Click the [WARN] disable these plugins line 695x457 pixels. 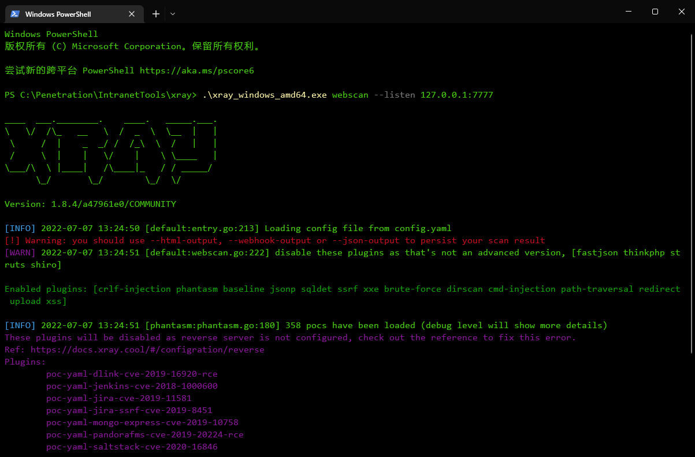click(343, 258)
